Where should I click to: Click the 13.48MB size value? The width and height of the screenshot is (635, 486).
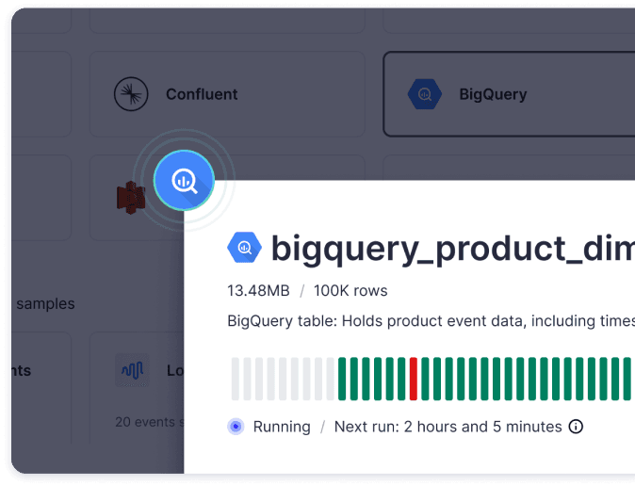258,291
